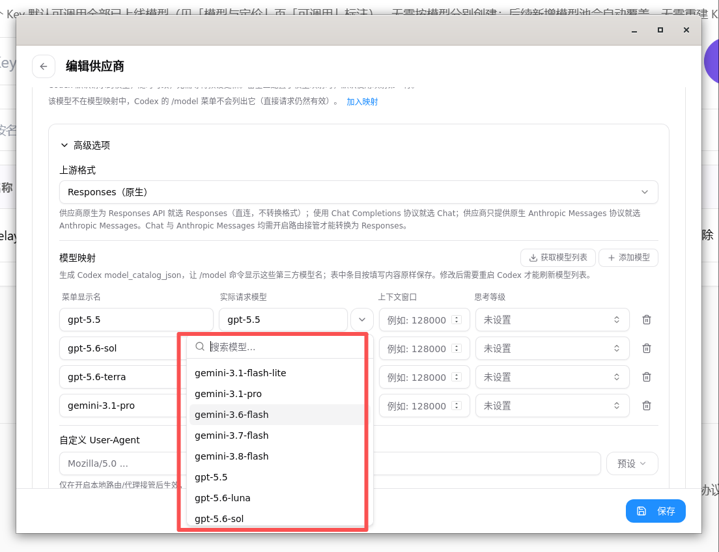Collapse the 高级选项 section
The width and height of the screenshot is (719, 552).
(85, 145)
